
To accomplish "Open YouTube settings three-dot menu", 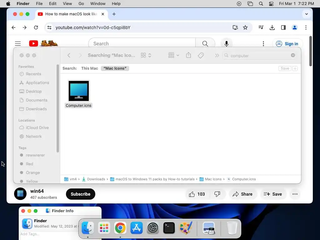I will [263, 44].
